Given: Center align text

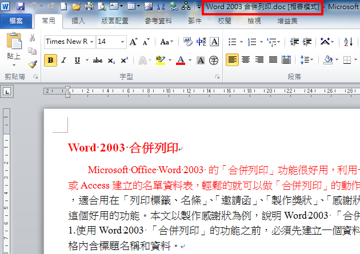Looking at the screenshot, I should (246, 60).
